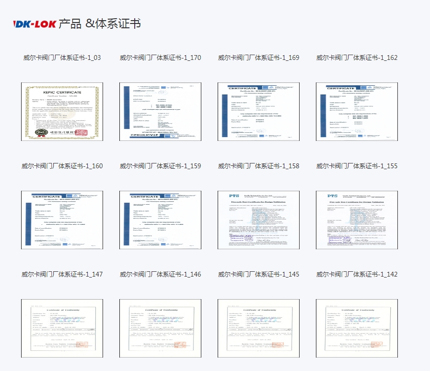Open PTS certificate thumbnail 1_158
430x371 pixels.
(x=258, y=220)
